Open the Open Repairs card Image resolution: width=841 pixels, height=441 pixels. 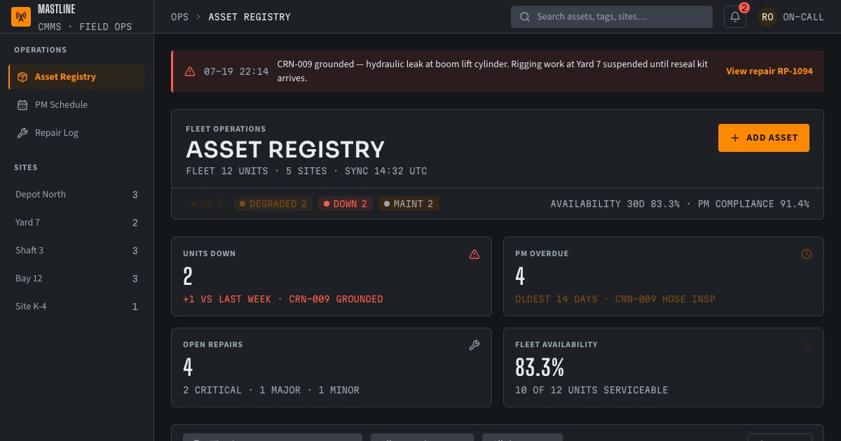click(x=331, y=367)
